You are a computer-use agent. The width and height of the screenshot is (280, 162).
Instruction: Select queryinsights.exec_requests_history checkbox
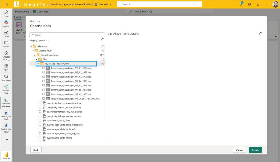(x=40, y=103)
